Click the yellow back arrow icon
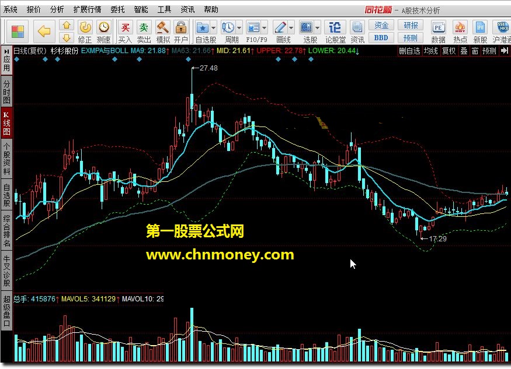 coord(44,31)
